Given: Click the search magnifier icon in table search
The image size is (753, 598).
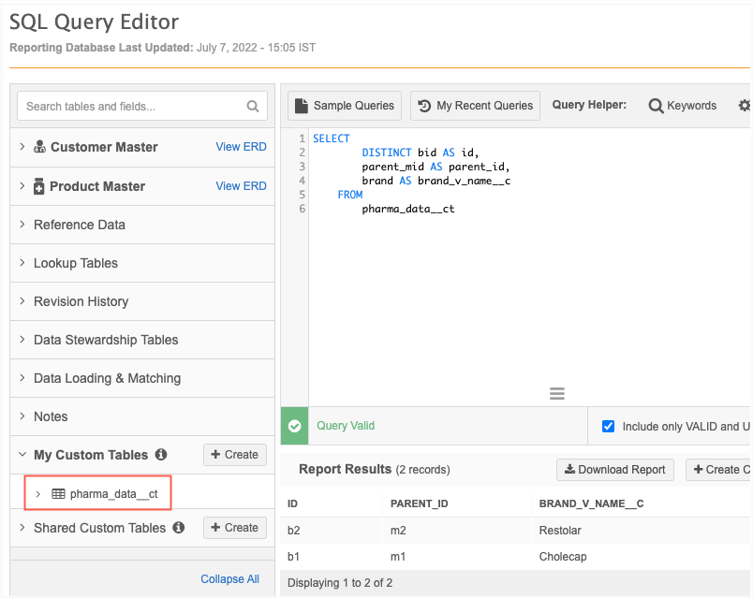Looking at the screenshot, I should point(253,107).
